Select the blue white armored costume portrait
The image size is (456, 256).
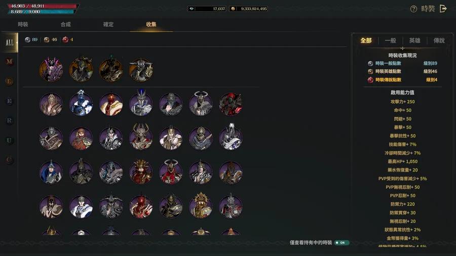tap(81, 104)
